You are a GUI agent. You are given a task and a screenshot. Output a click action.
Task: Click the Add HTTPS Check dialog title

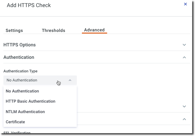click(x=29, y=5)
